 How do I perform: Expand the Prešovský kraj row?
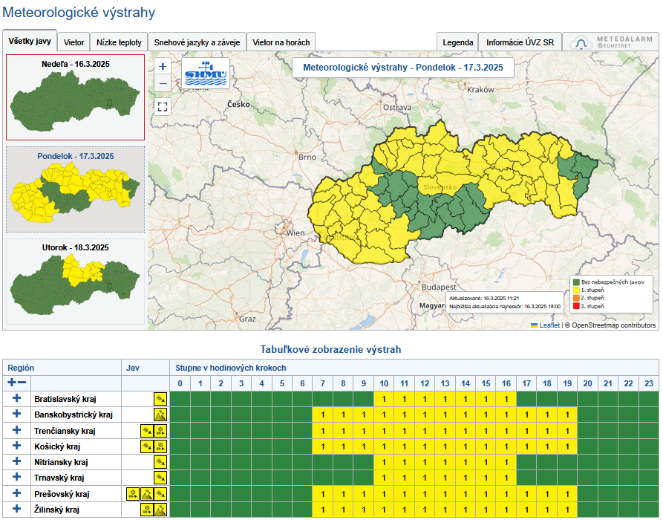(x=17, y=493)
